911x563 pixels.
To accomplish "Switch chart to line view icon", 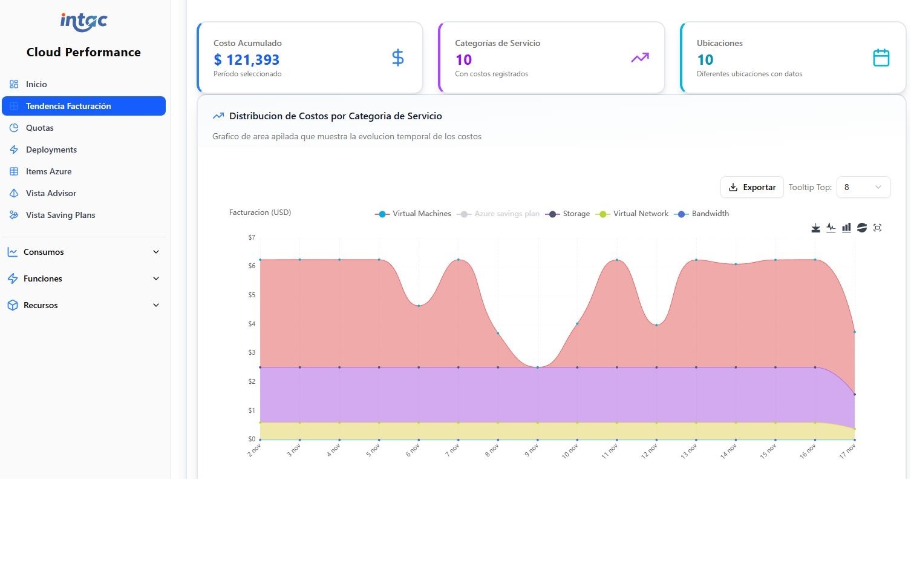I will click(831, 228).
